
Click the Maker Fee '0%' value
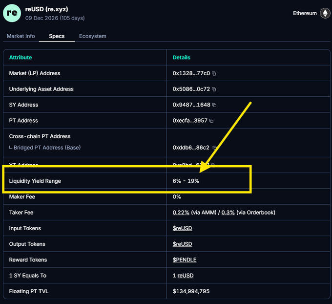point(177,197)
